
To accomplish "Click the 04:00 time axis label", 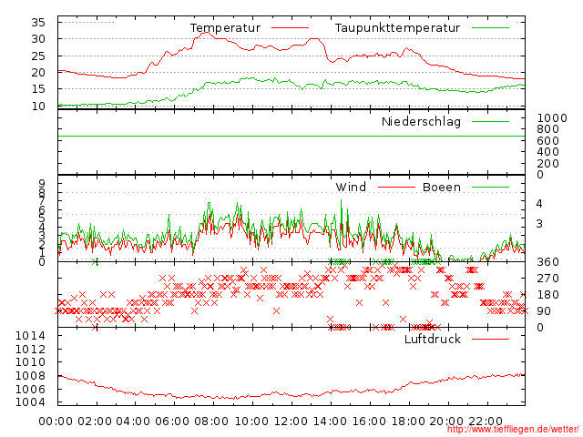I will coord(134,422).
